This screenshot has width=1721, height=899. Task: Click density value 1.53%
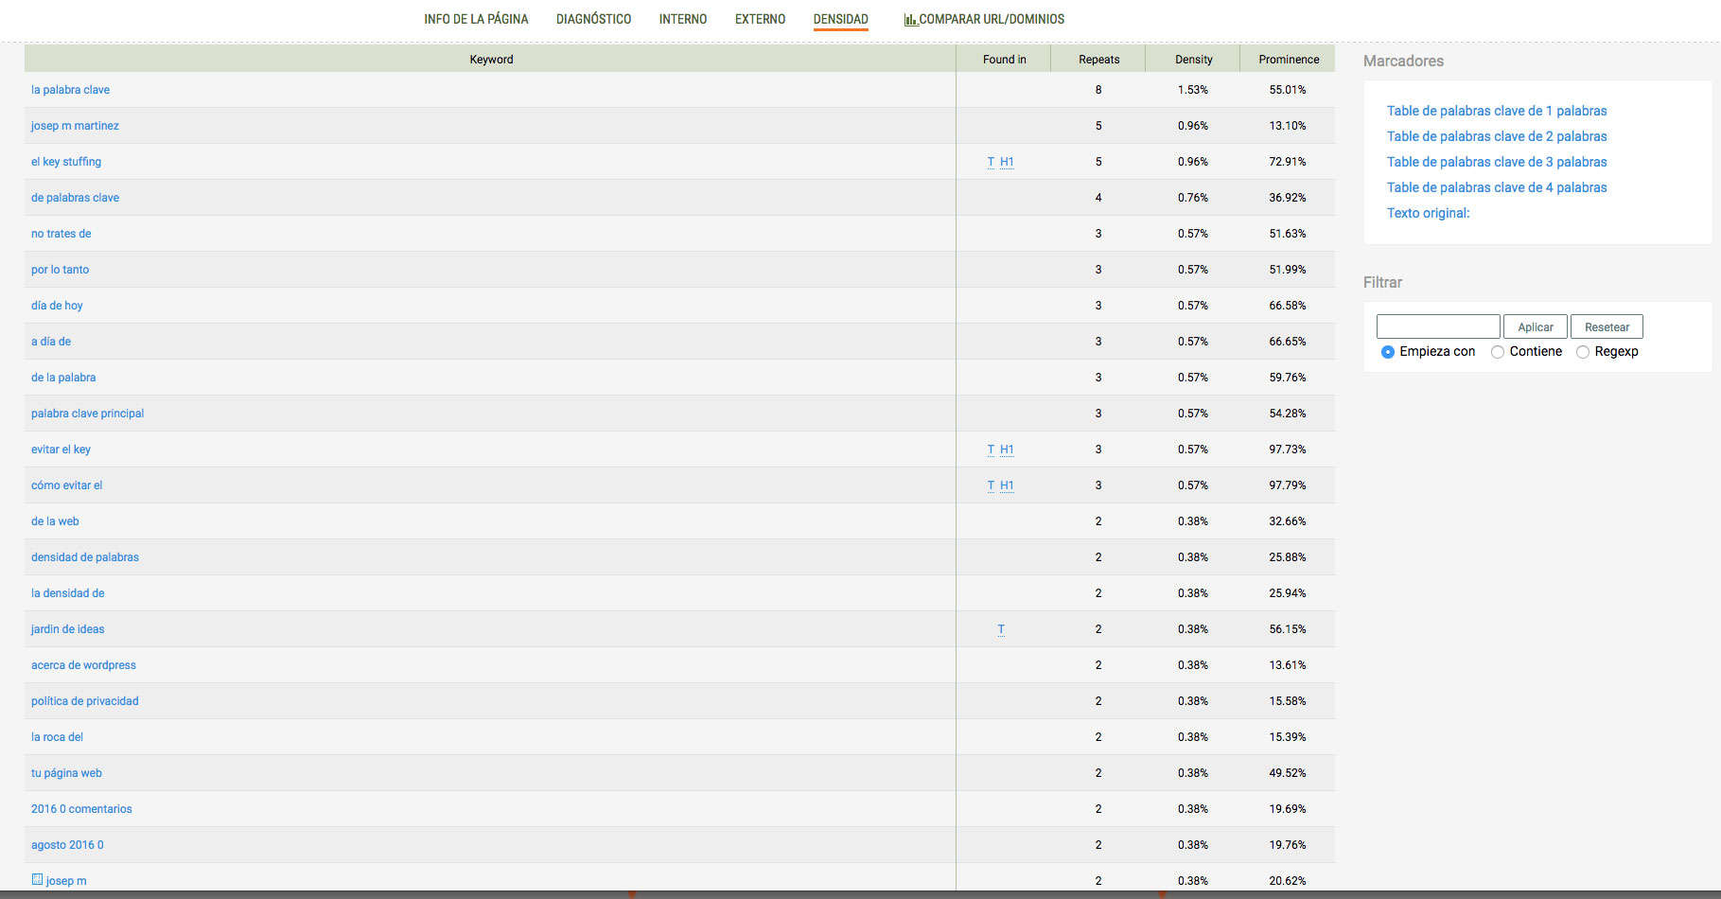pos(1193,90)
